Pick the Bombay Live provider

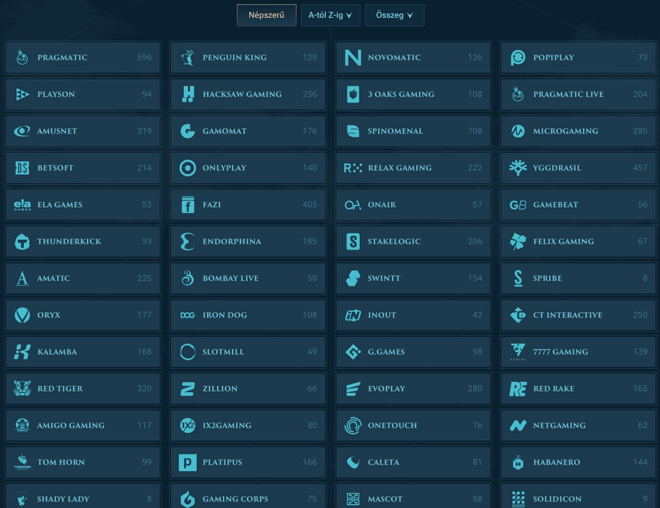tap(248, 278)
